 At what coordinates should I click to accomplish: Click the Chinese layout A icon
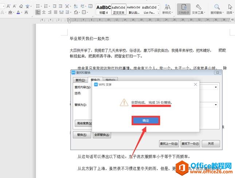(x=67, y=6)
